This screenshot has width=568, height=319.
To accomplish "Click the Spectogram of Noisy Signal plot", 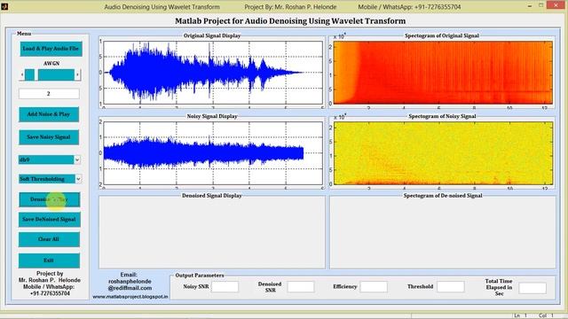I will point(443,153).
